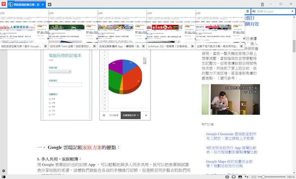Switch to LifeHack-25 tab thumbnail
Viewport: 296px width, 179px height.
pyautogui.click(x=171, y=28)
